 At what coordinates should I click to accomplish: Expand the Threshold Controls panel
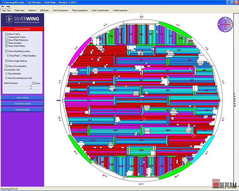click(x=22, y=103)
